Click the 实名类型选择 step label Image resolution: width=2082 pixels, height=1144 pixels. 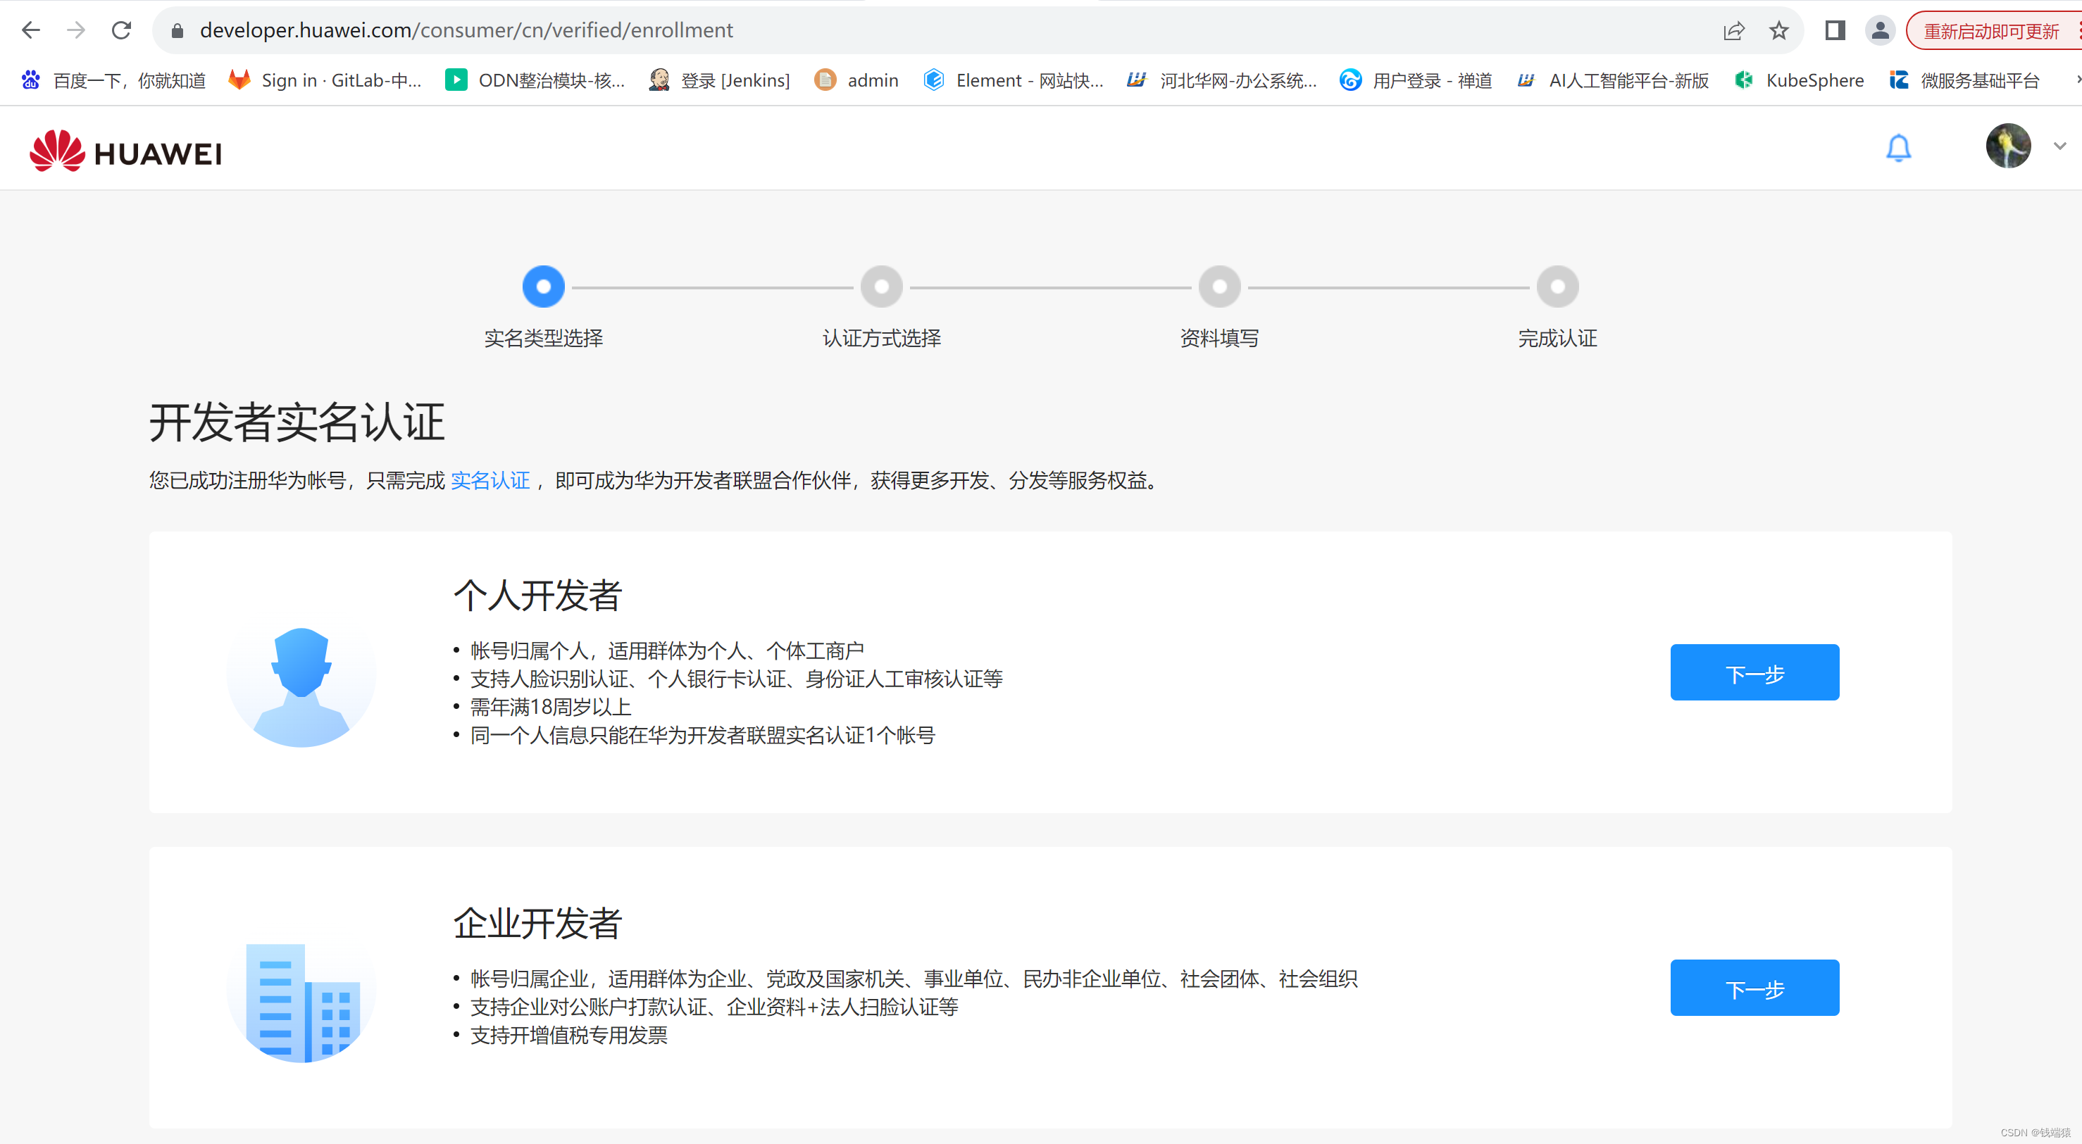point(543,339)
